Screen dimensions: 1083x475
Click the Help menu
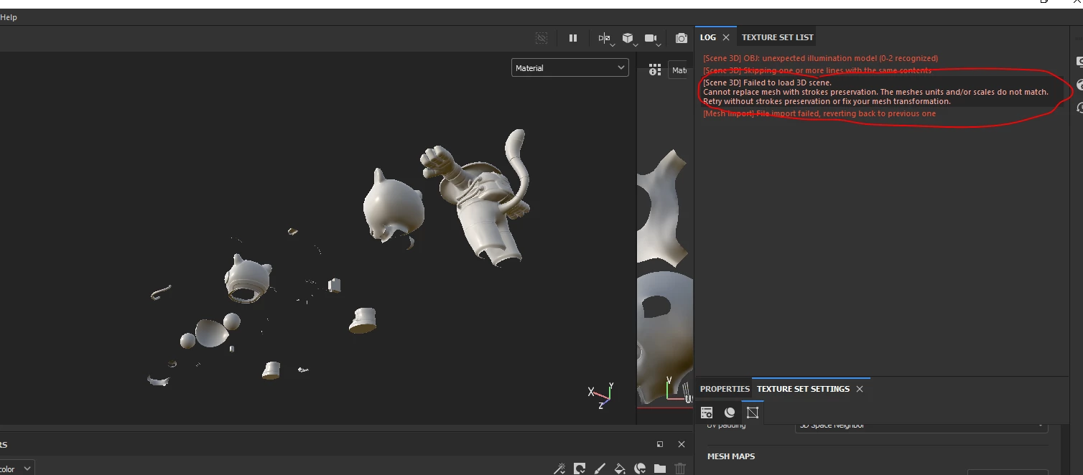(9, 17)
